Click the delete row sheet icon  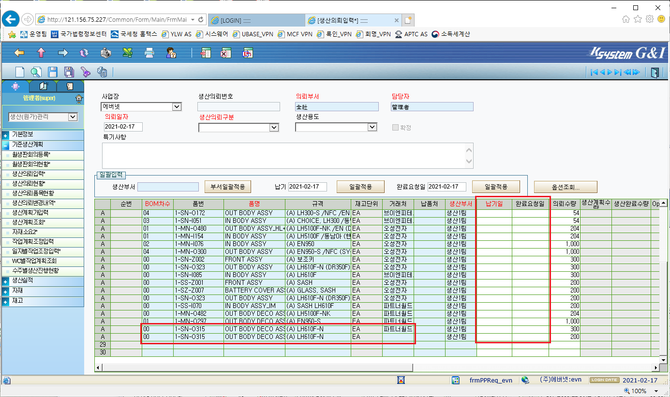pyautogui.click(x=227, y=53)
